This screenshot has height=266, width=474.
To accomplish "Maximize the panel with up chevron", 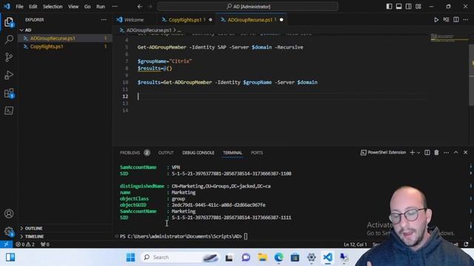I will click(x=456, y=153).
